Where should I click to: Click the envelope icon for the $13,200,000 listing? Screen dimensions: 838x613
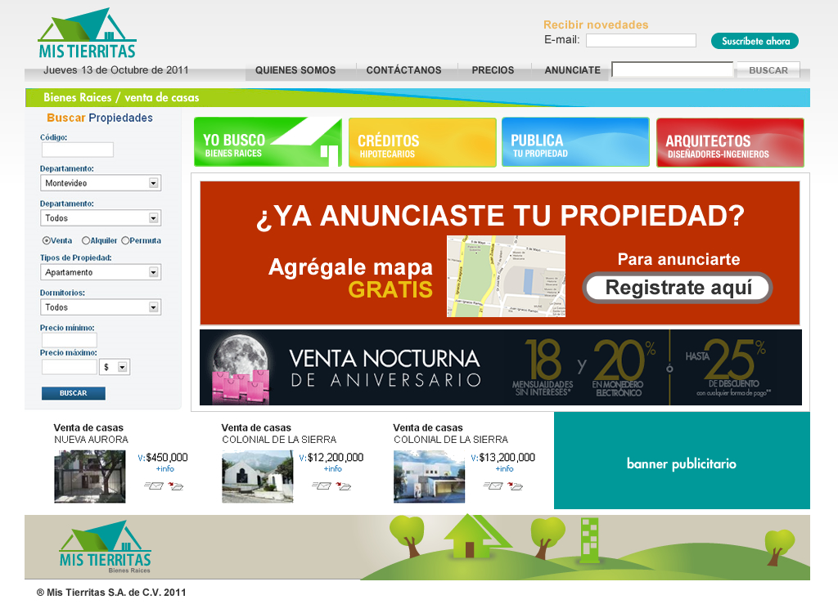click(493, 485)
